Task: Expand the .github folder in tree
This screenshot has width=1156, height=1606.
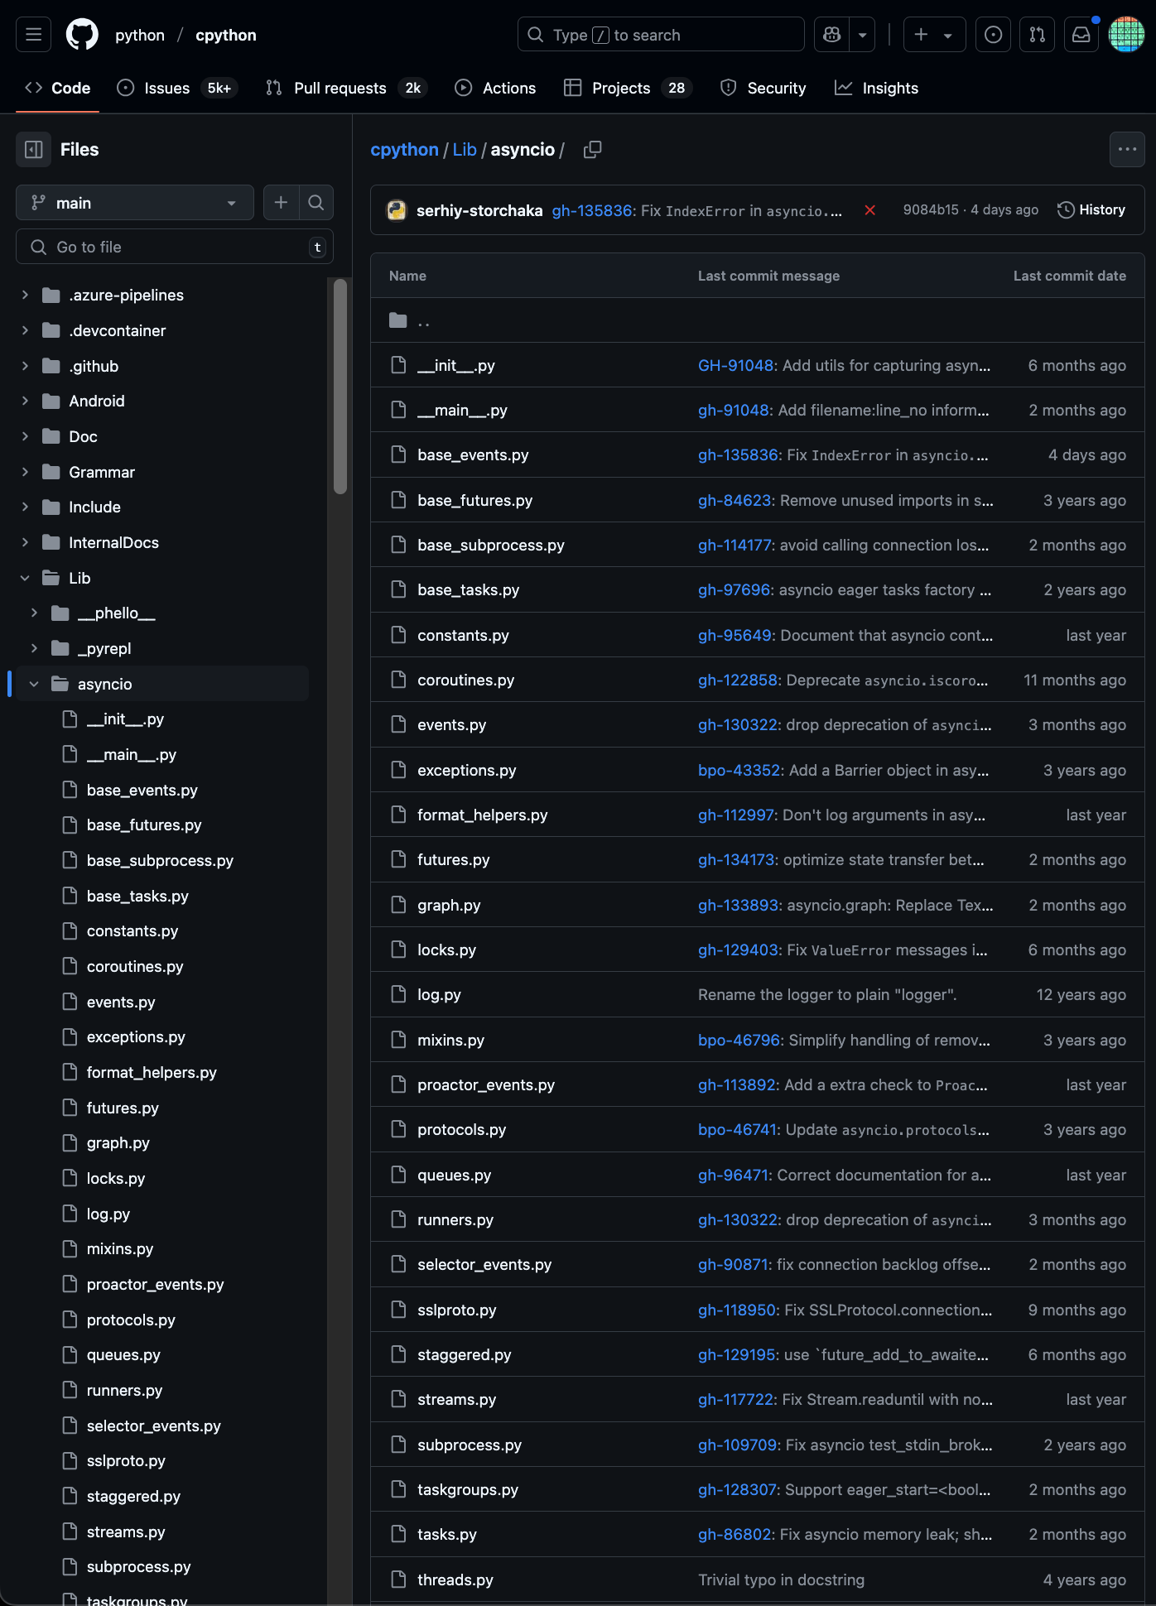Action: point(25,366)
